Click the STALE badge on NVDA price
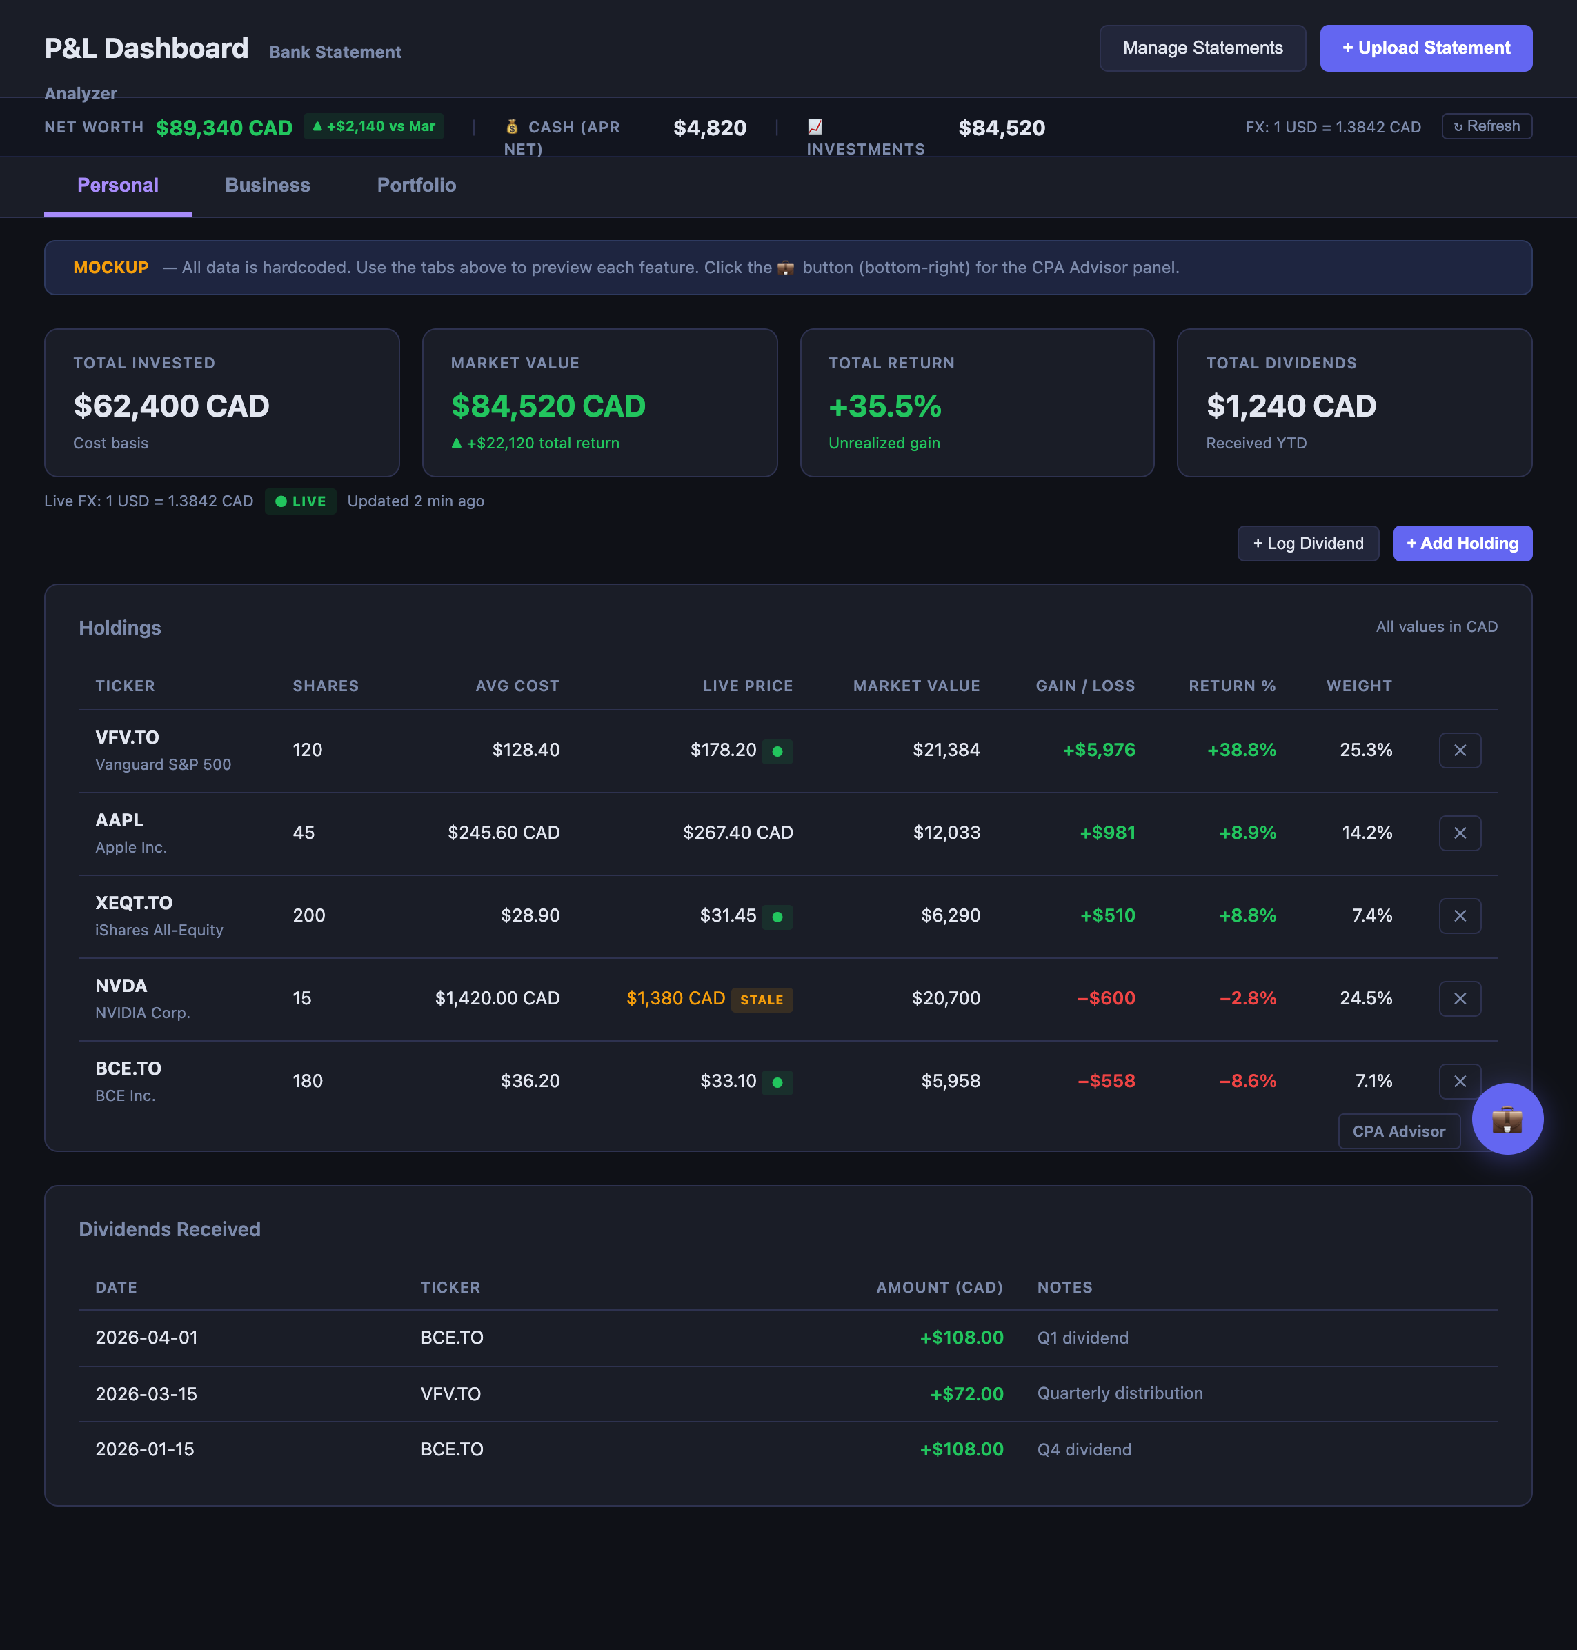The width and height of the screenshot is (1577, 1650). pos(762,1000)
